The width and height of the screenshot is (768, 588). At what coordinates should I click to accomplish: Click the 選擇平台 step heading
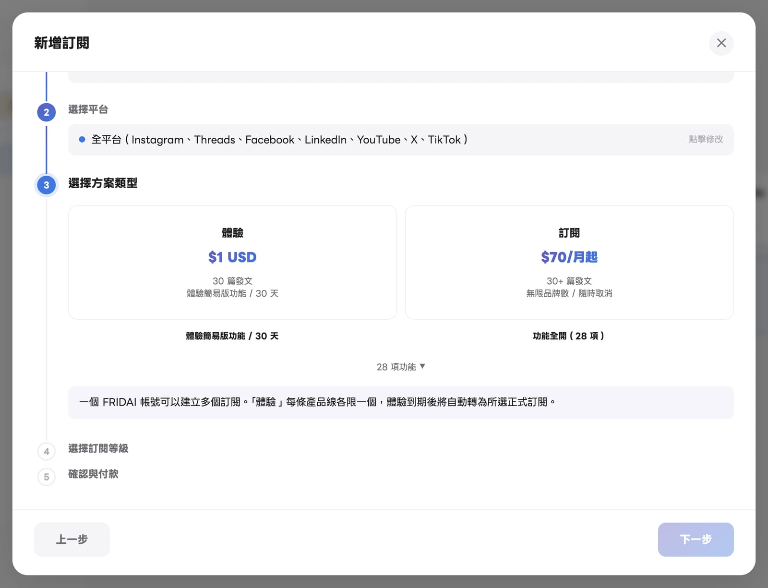88,109
